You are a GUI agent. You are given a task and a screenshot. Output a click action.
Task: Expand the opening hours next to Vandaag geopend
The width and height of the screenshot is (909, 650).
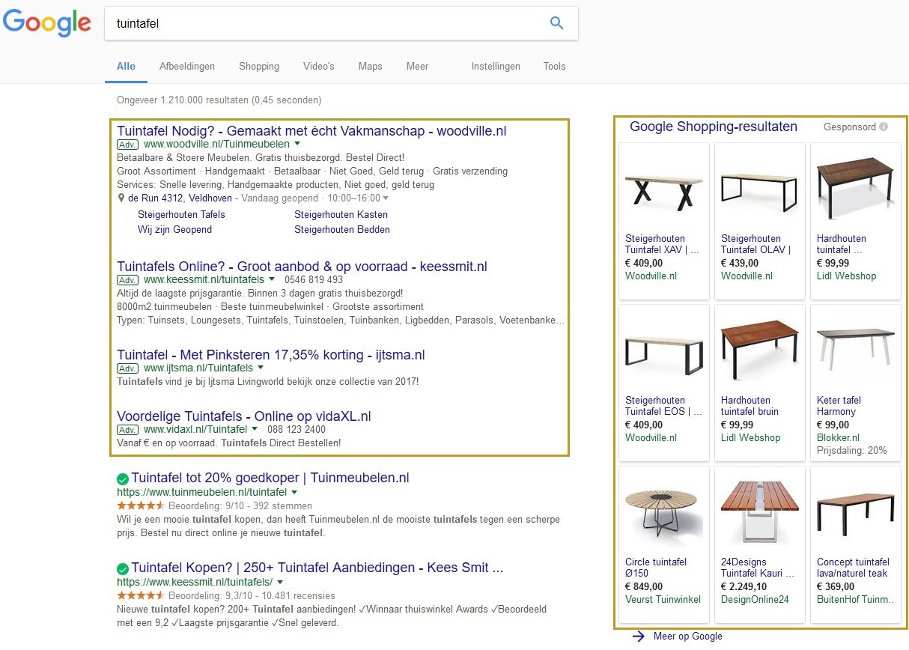coord(385,198)
